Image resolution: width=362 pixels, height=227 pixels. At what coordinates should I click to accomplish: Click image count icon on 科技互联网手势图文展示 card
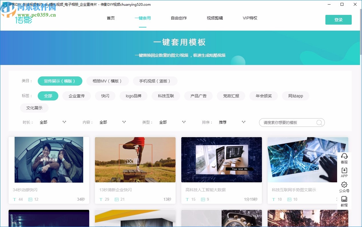click(289, 199)
